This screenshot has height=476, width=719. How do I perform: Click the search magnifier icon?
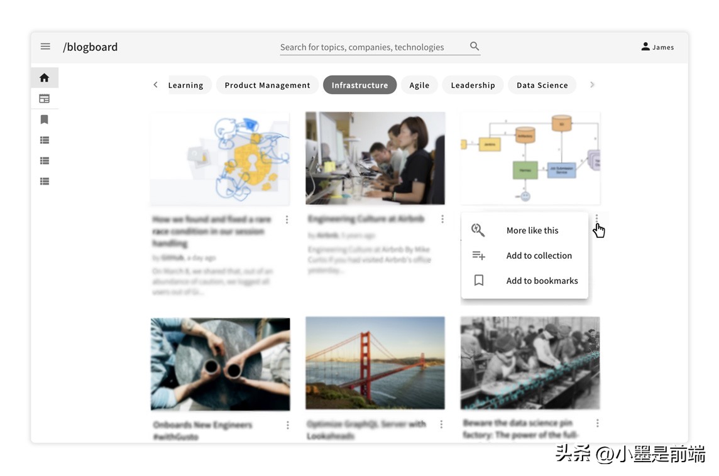click(x=475, y=46)
